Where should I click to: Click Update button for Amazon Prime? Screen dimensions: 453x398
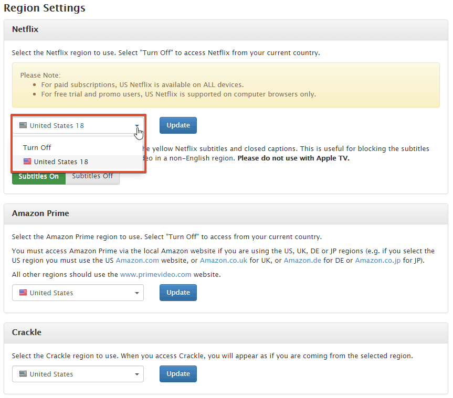178,293
